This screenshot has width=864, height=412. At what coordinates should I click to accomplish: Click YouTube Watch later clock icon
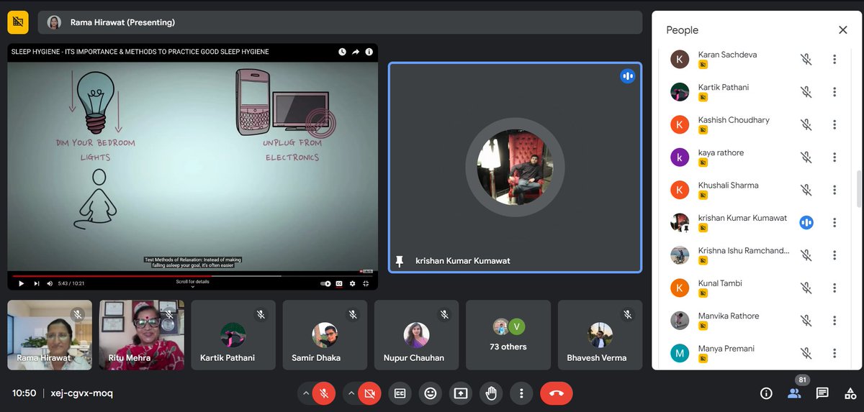click(343, 52)
